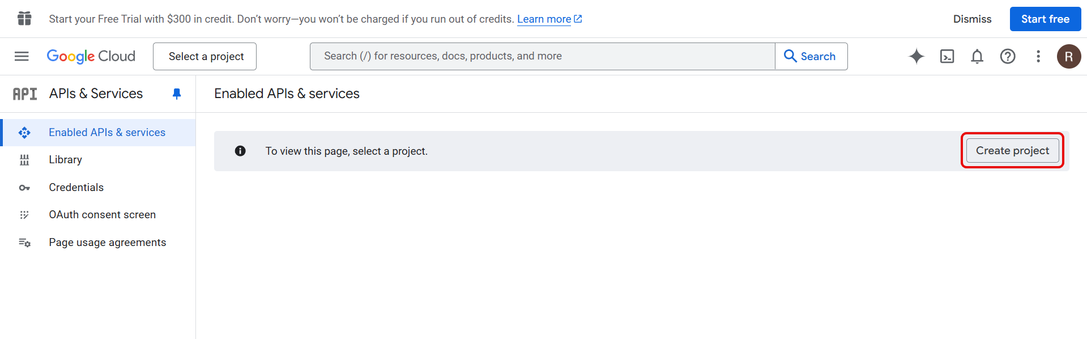
Task: Click the Credentials key icon
Action: click(24, 187)
